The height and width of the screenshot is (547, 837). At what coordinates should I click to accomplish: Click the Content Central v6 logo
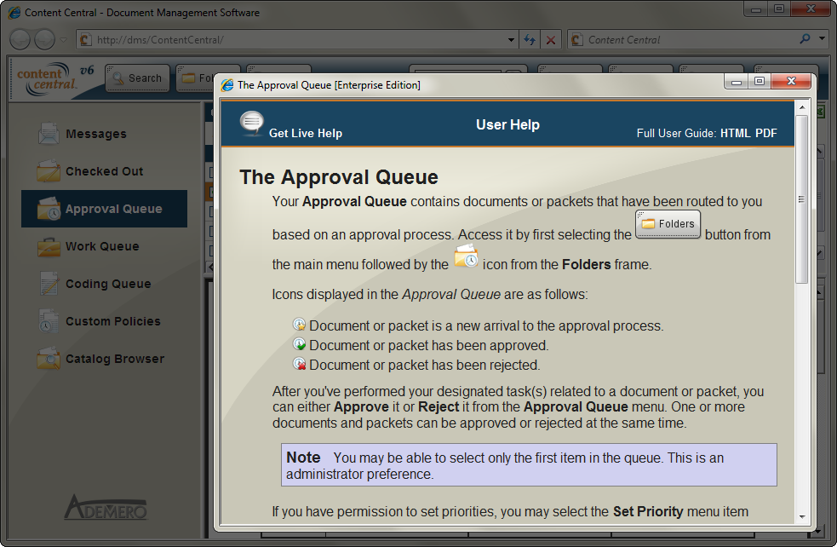coord(55,79)
